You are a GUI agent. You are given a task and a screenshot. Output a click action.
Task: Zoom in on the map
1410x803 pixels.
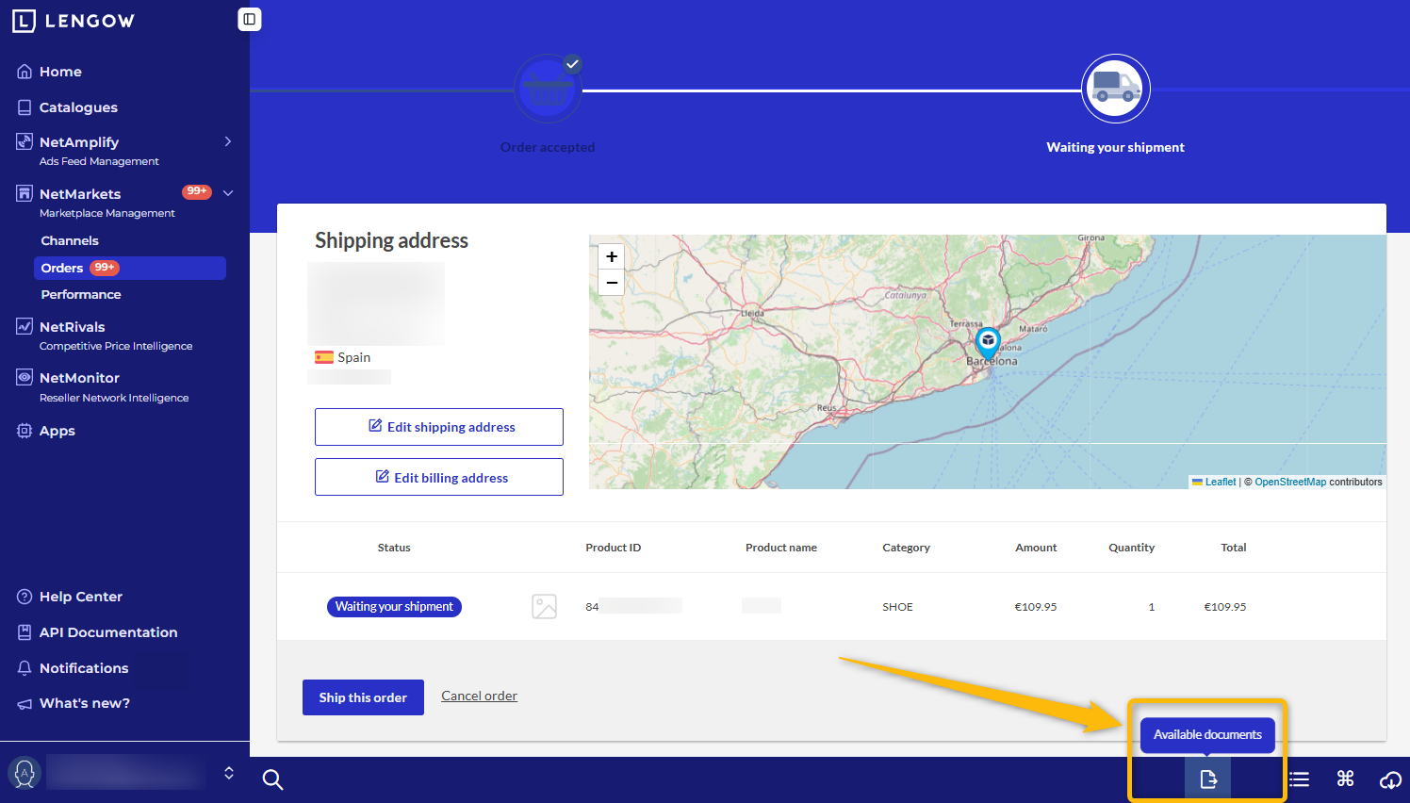point(612,256)
